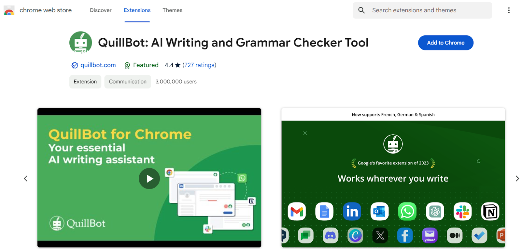Click the Facebook icon in screenshot
Image resolution: width=521 pixels, height=249 pixels.
pos(405,235)
